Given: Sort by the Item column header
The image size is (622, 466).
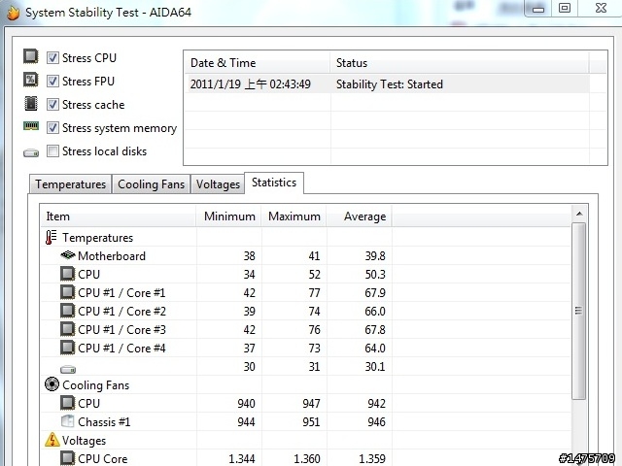Looking at the screenshot, I should click(x=119, y=216).
